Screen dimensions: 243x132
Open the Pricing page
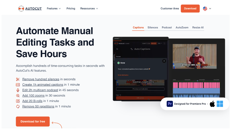[x=71, y=8]
